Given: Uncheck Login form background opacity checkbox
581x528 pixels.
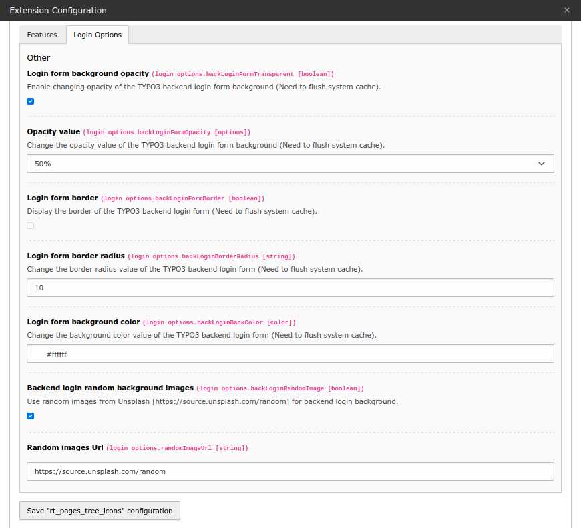Looking at the screenshot, I should 30,101.
